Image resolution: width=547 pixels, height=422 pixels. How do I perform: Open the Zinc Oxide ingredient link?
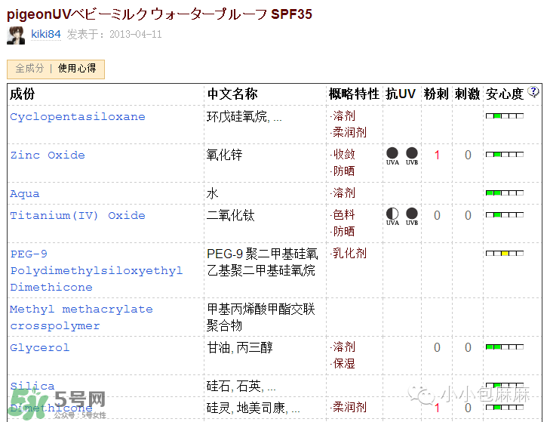point(48,156)
